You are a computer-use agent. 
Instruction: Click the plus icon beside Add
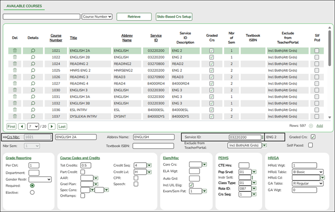311,126
